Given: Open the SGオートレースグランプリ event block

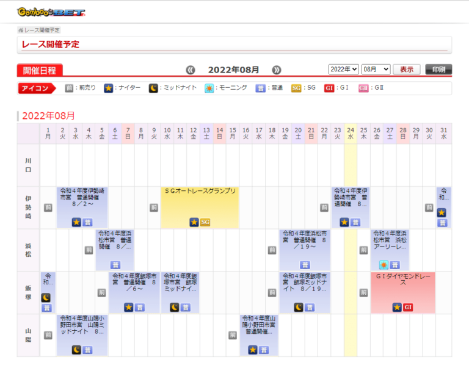Looking at the screenshot, I should pyautogui.click(x=200, y=201).
